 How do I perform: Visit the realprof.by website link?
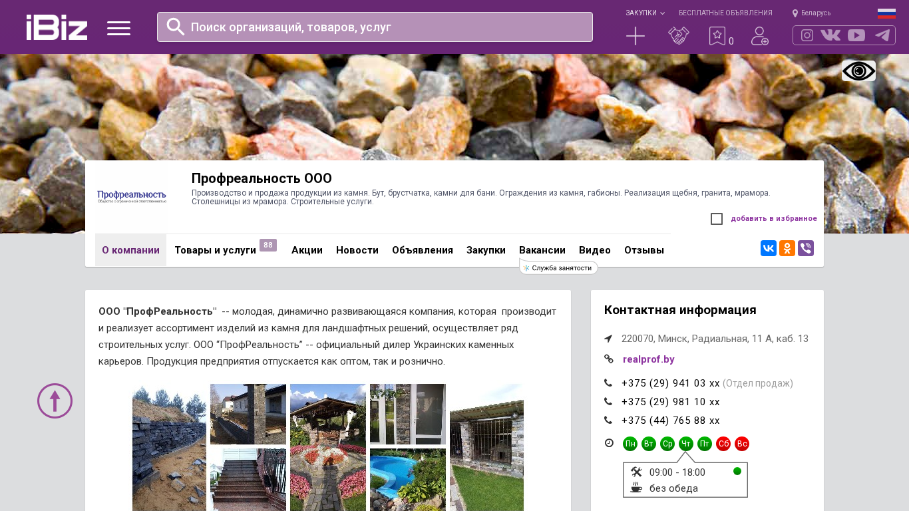pos(649,359)
